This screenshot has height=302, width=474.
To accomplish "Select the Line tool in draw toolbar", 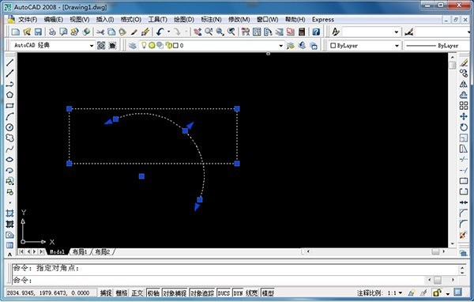I will pyautogui.click(x=9, y=62).
